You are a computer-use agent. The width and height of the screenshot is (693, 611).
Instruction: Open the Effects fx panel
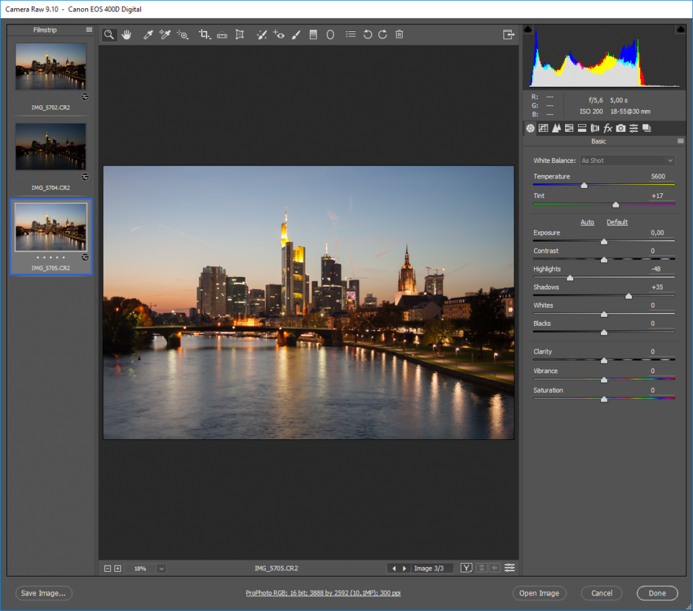pos(608,128)
